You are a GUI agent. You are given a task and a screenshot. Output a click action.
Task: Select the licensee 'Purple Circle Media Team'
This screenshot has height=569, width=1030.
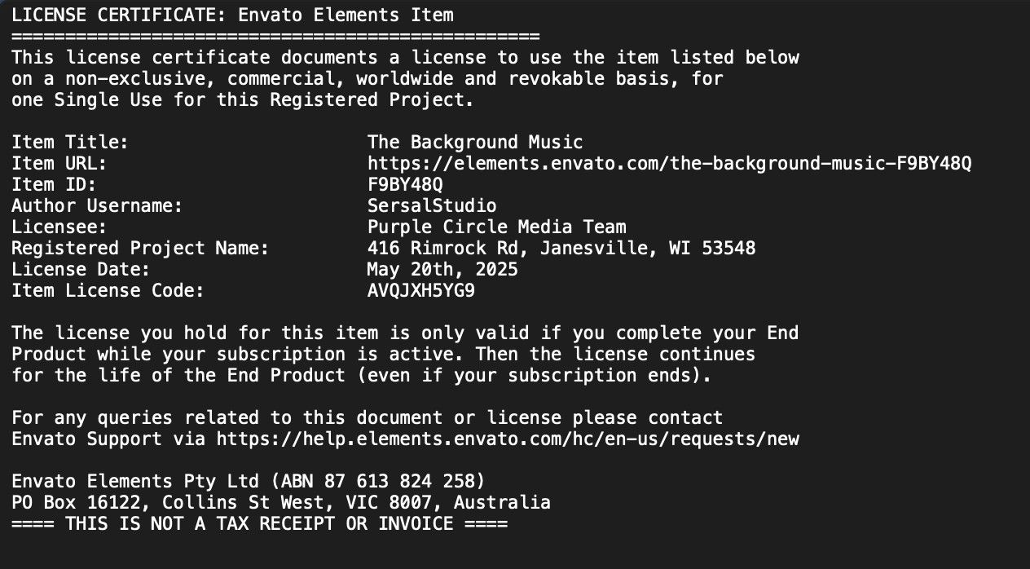click(496, 227)
